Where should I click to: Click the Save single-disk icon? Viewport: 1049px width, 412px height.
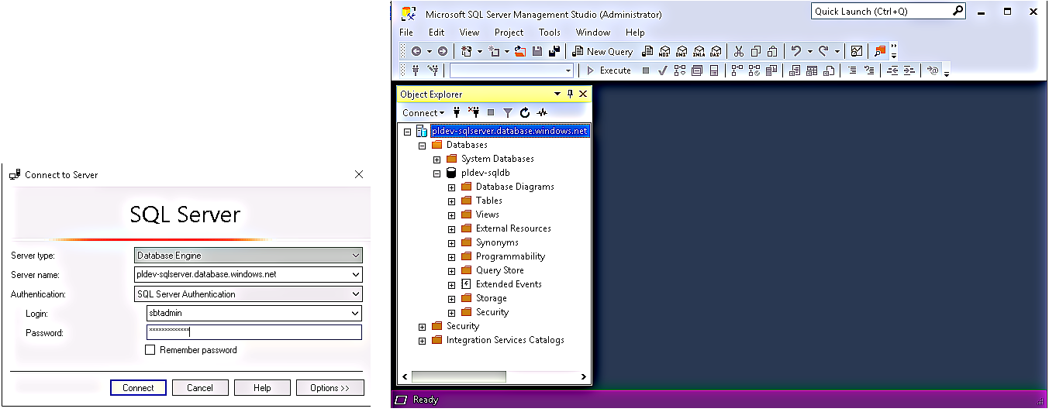537,51
